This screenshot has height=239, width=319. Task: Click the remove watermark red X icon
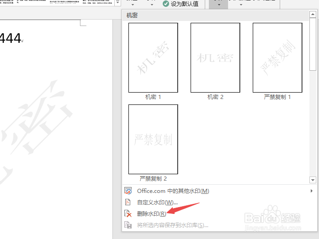coord(128,213)
